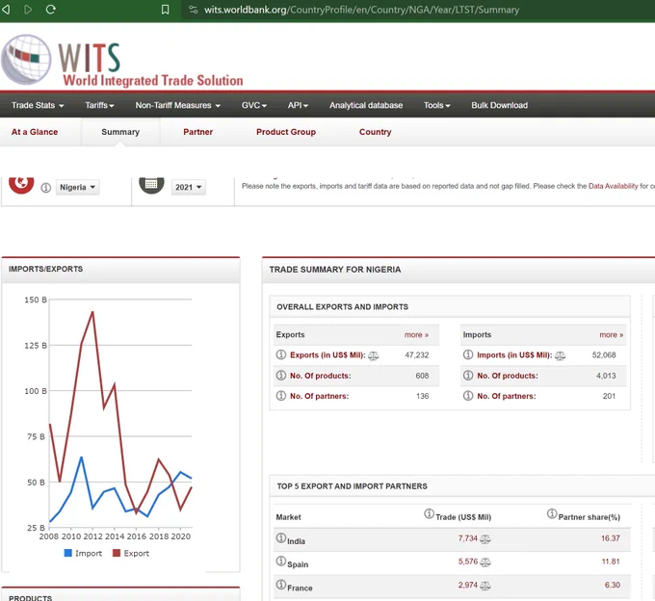Click the WITS globe logo

coord(26,59)
